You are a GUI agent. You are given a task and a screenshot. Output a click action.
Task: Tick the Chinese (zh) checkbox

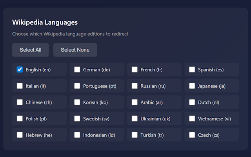pos(20,102)
